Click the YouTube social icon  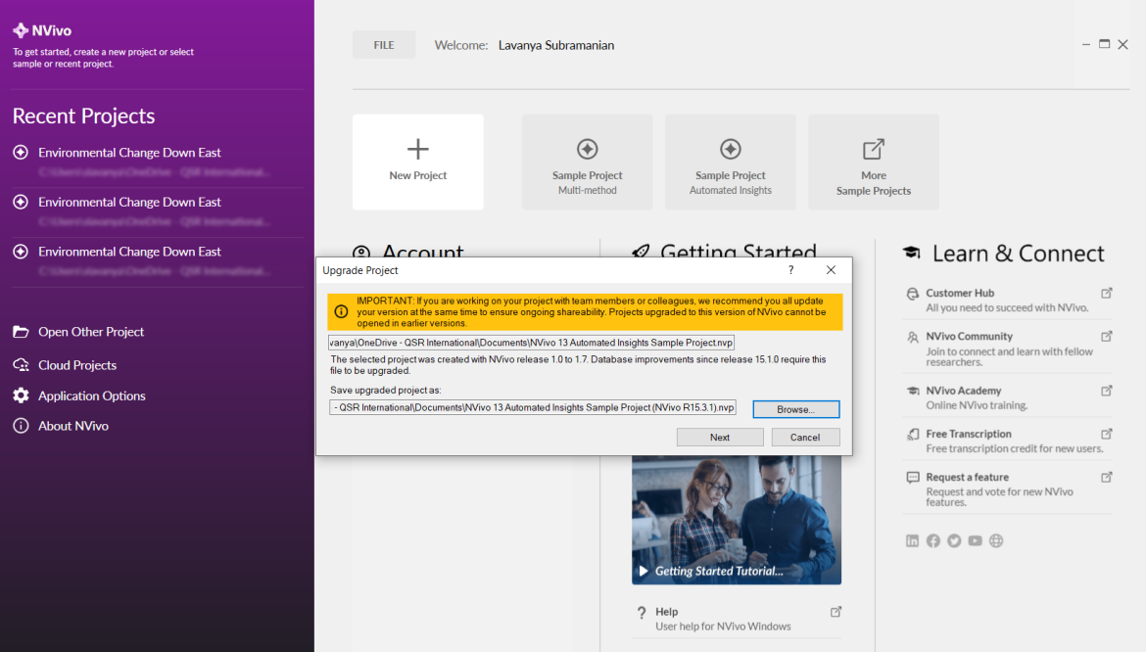pyautogui.click(x=975, y=540)
